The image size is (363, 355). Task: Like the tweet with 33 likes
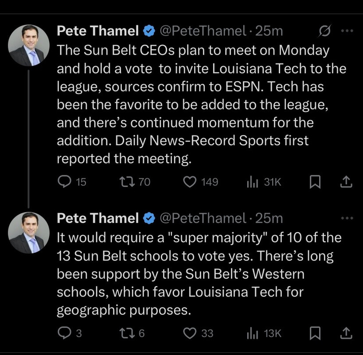tap(190, 333)
